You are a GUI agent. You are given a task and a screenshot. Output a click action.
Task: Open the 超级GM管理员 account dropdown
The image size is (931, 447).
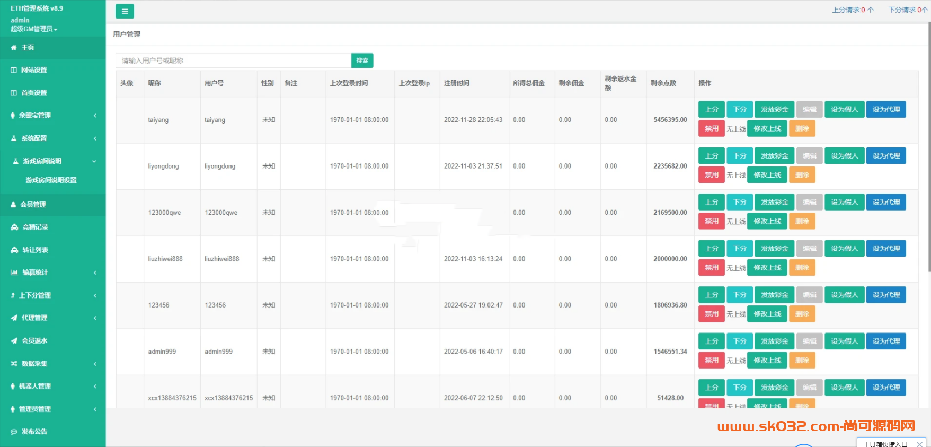click(x=34, y=29)
